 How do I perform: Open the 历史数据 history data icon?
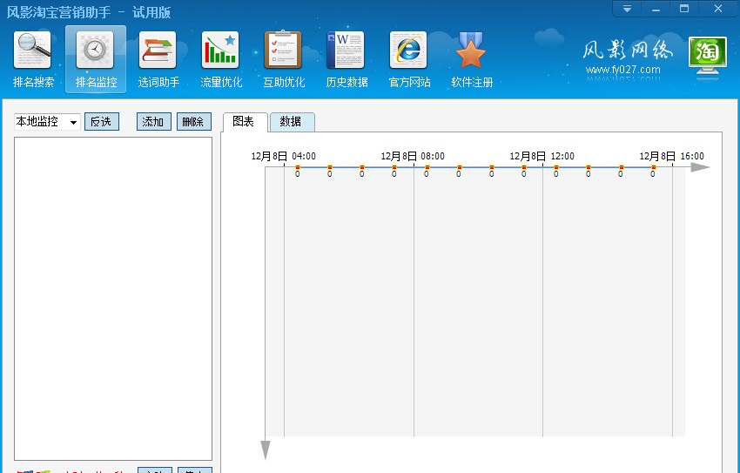pyautogui.click(x=346, y=59)
